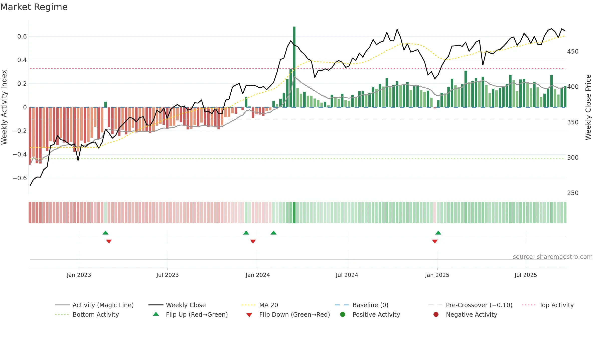Screen dimensions: 601x338
Task: Click the green flip-up marker in February 2024
Action: click(x=273, y=233)
